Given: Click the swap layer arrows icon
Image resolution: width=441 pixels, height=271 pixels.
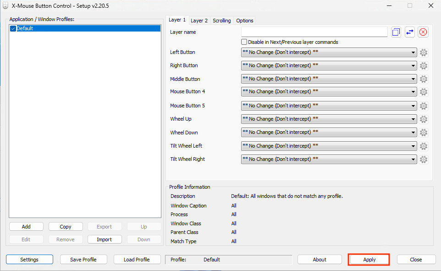Looking at the screenshot, I should point(409,32).
